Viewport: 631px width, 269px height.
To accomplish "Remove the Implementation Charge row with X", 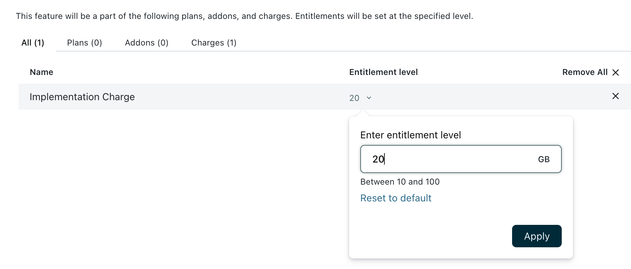I will click(x=616, y=96).
